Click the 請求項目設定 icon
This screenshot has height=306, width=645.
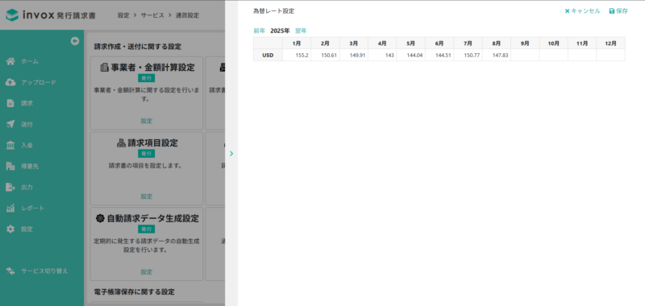[121, 143]
